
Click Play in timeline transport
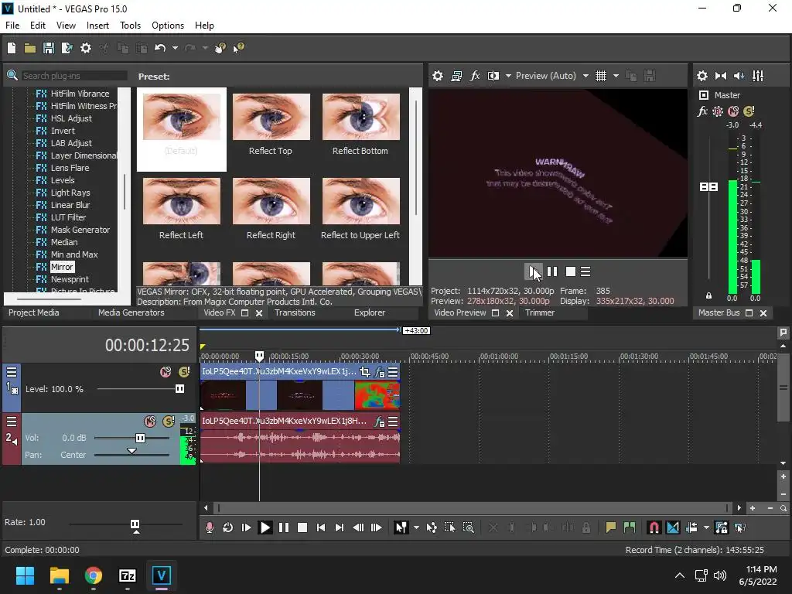pyautogui.click(x=265, y=527)
